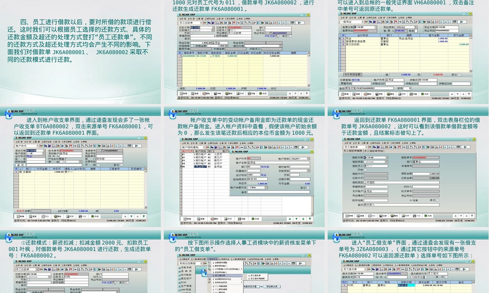Switch to 员工借款单明细 tab
This screenshot has height=293, width=489.
pyautogui.click(x=374, y=151)
